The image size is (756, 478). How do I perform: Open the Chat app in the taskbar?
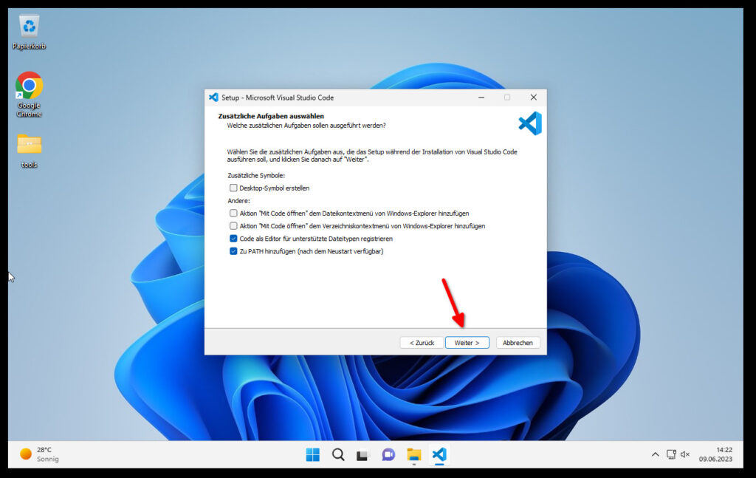[388, 454]
